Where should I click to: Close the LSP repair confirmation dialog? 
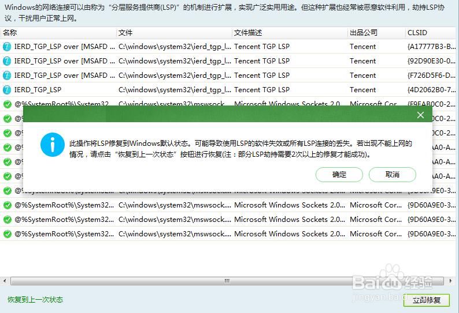tap(420, 115)
